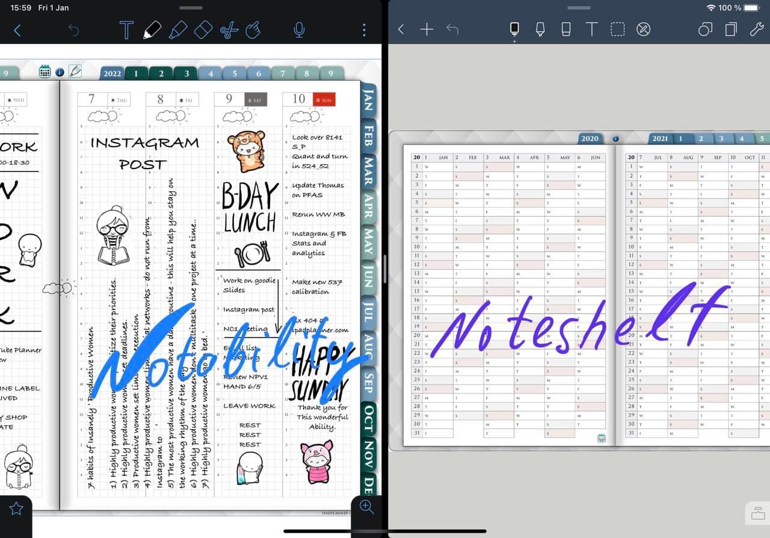Select the hand pointer tool in Notability
Viewport: 770px width, 538px height.
coord(254,30)
